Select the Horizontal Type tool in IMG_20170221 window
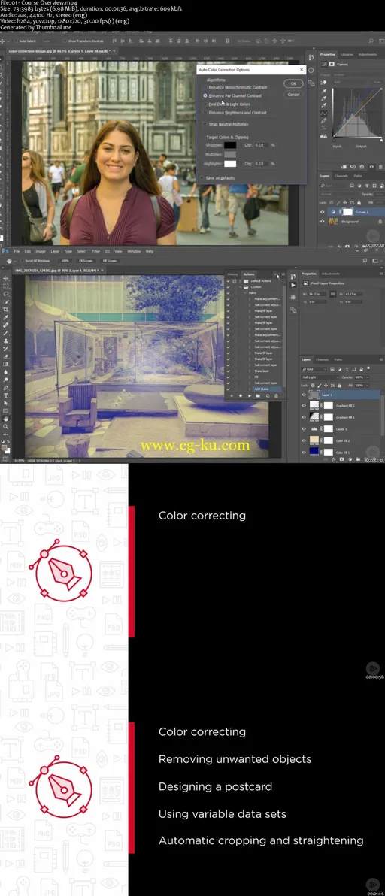The image size is (385, 896). (6, 395)
